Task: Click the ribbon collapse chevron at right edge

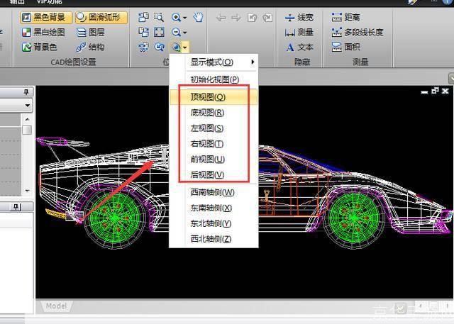Action: click(x=451, y=79)
